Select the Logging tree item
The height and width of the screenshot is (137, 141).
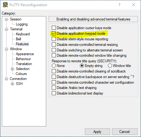22,24
